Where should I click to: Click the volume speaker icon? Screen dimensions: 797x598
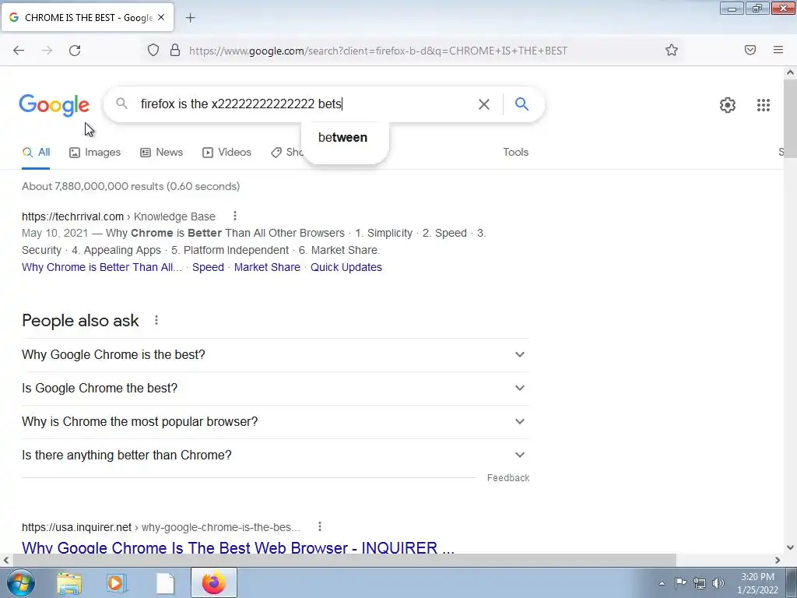(x=718, y=583)
